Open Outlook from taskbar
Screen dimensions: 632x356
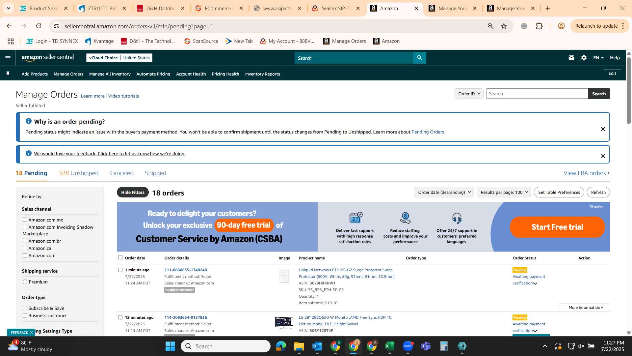[317, 346]
